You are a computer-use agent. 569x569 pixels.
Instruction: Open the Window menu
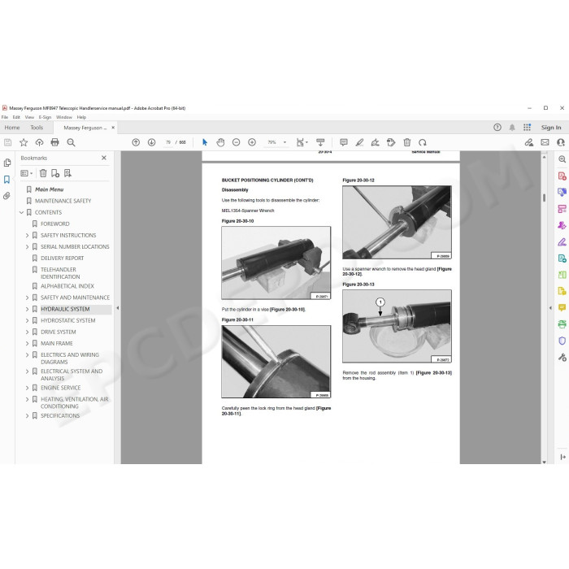point(64,117)
